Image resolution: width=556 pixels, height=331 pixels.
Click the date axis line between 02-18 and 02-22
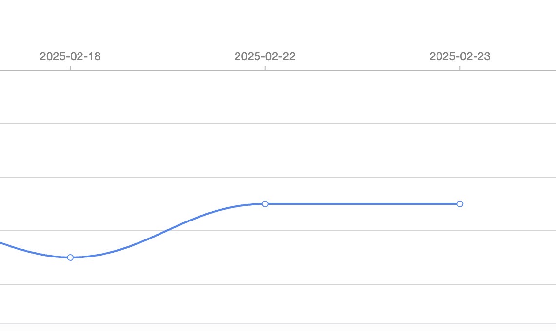pos(166,70)
